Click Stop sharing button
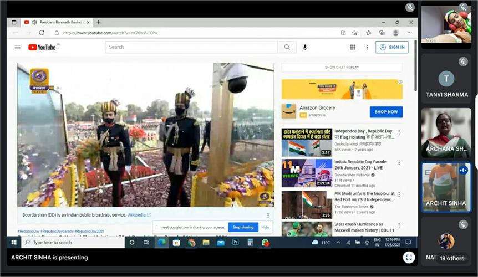This screenshot has height=277, width=478. pos(243,227)
